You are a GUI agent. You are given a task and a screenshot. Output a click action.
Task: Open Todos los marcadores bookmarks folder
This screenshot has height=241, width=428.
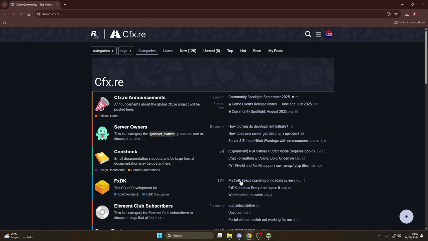(409, 22)
